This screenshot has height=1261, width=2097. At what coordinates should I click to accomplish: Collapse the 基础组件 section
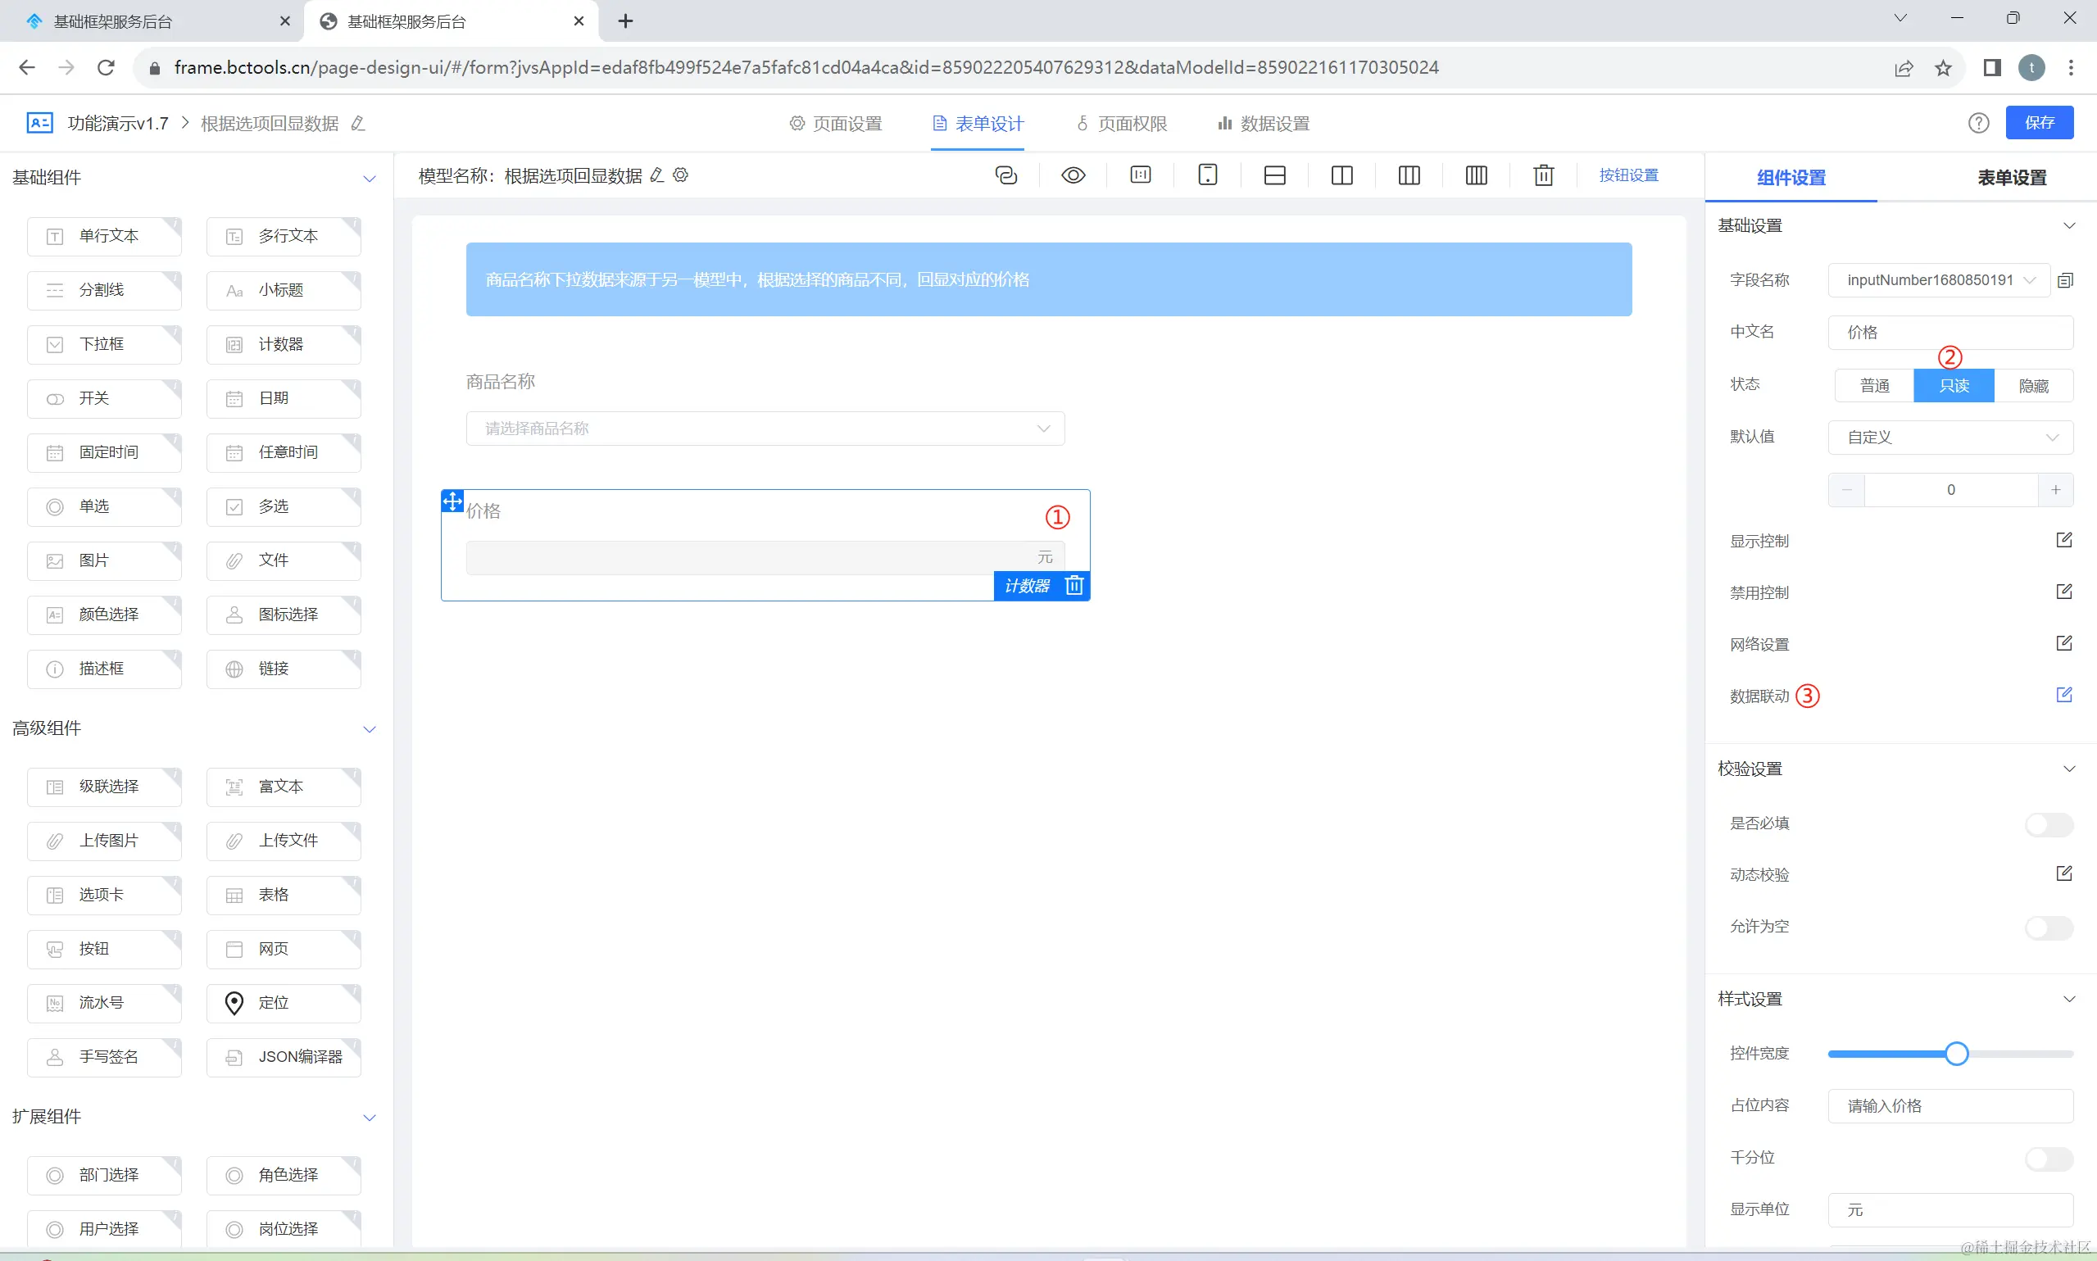pyautogui.click(x=369, y=179)
